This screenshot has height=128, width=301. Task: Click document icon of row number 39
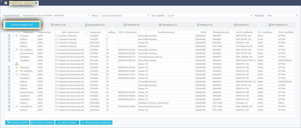(9, 50)
